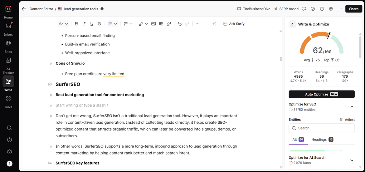The image size is (365, 172).
Task: Click the '33/80 entities' progress text
Action: (x=304, y=110)
